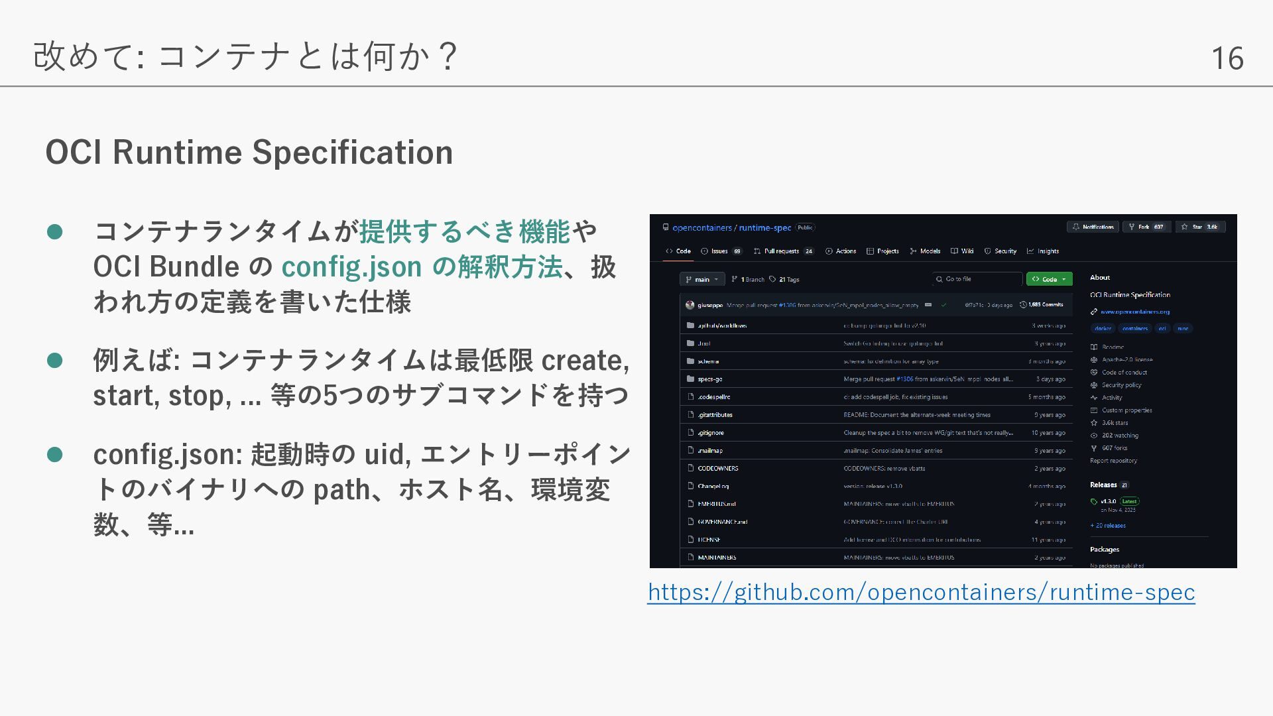The height and width of the screenshot is (716, 1273).
Task: Click the Notifications bell button
Action: click(1093, 227)
